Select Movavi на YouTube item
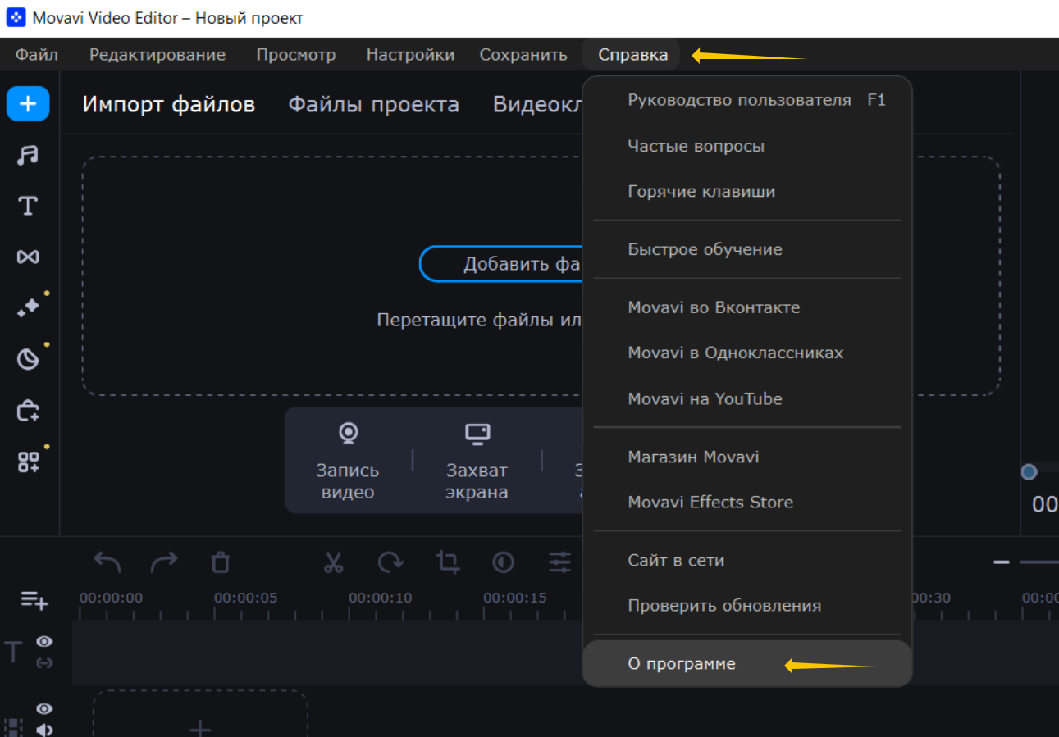1059x737 pixels. pos(747,398)
